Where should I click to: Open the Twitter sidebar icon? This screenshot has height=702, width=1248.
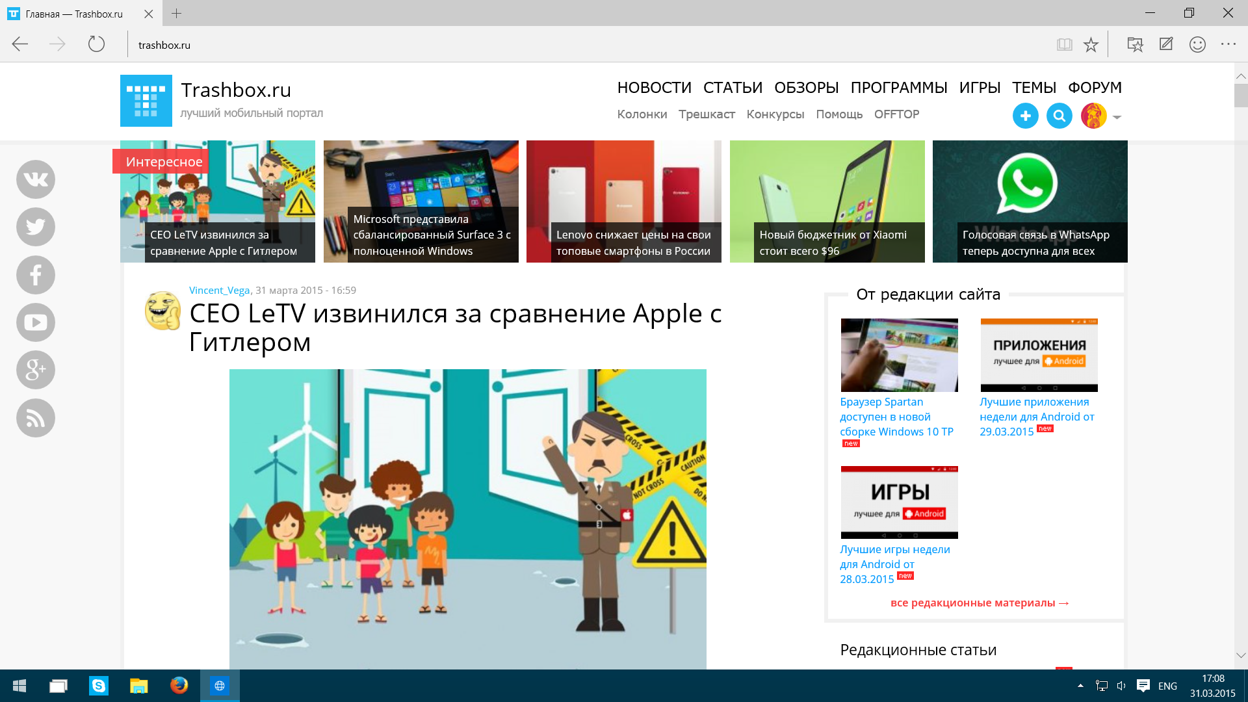(36, 227)
